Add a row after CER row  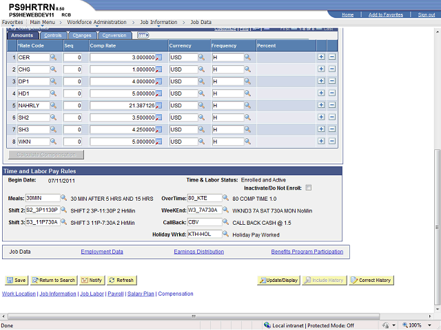coord(321,57)
